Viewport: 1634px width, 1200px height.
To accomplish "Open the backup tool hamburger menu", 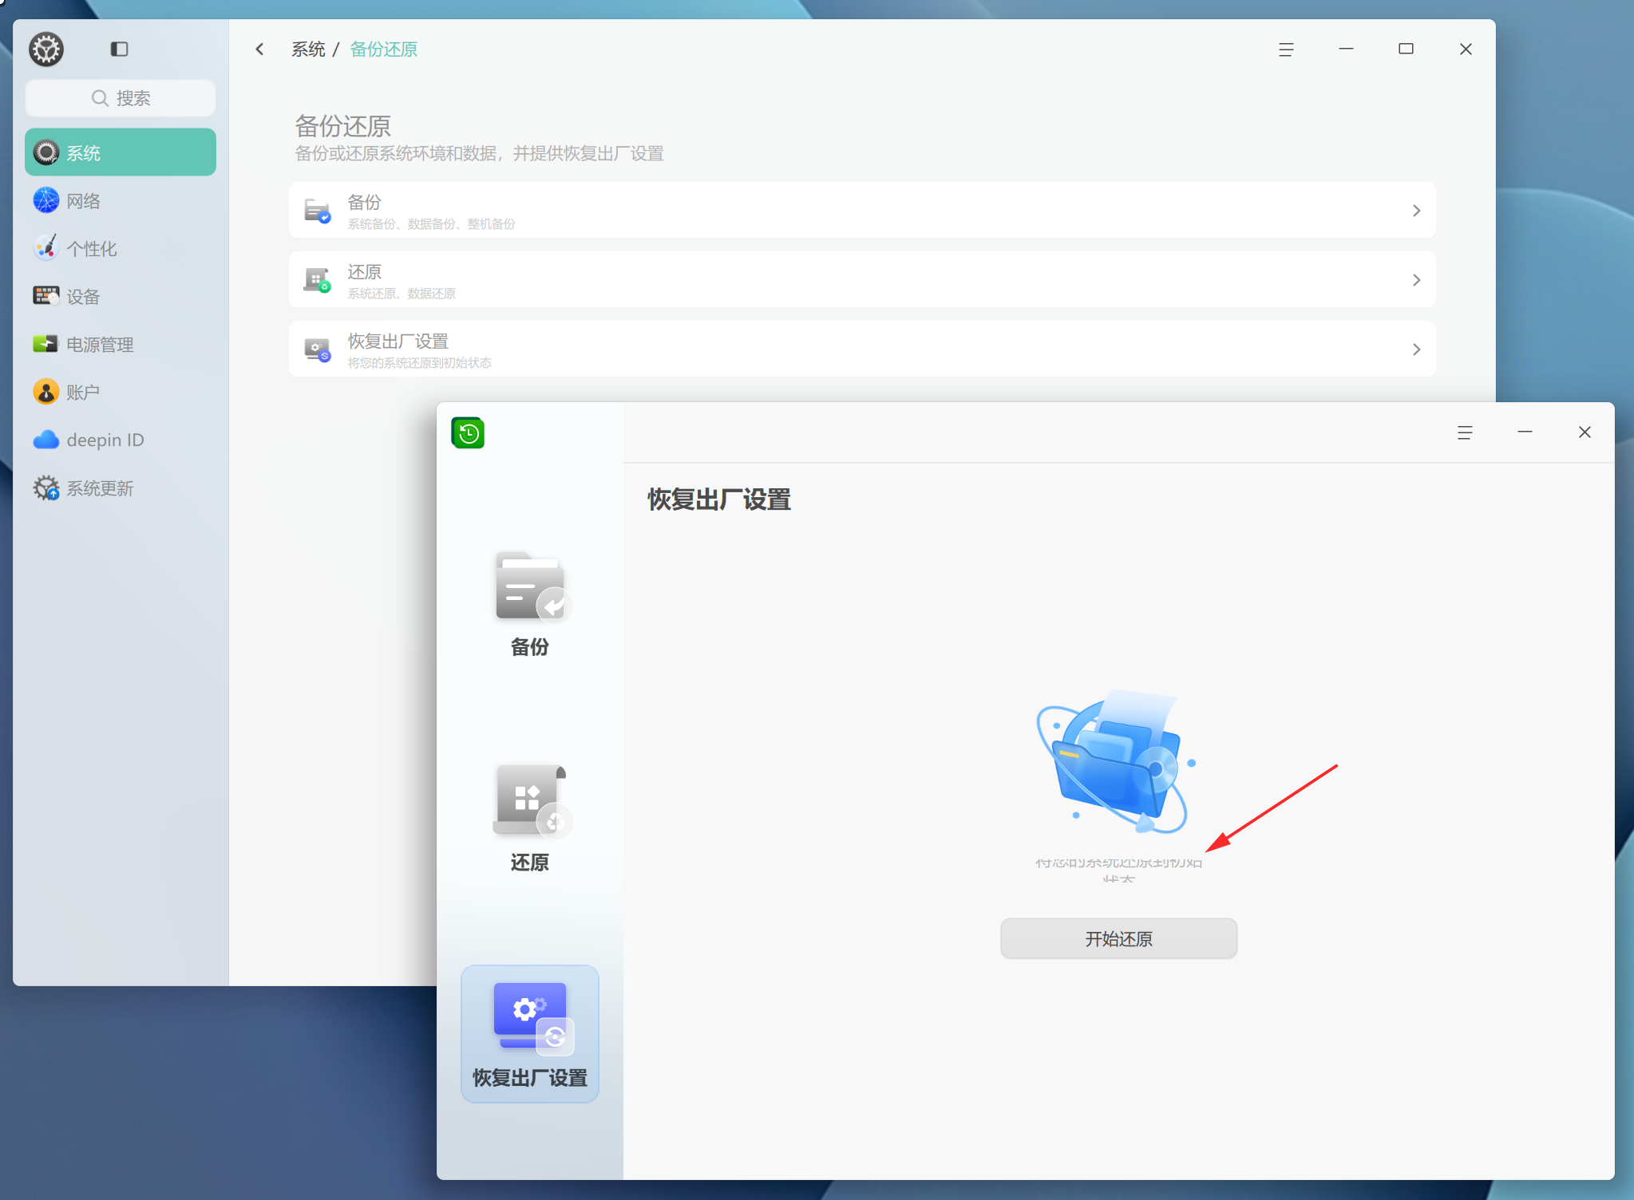I will (1465, 432).
